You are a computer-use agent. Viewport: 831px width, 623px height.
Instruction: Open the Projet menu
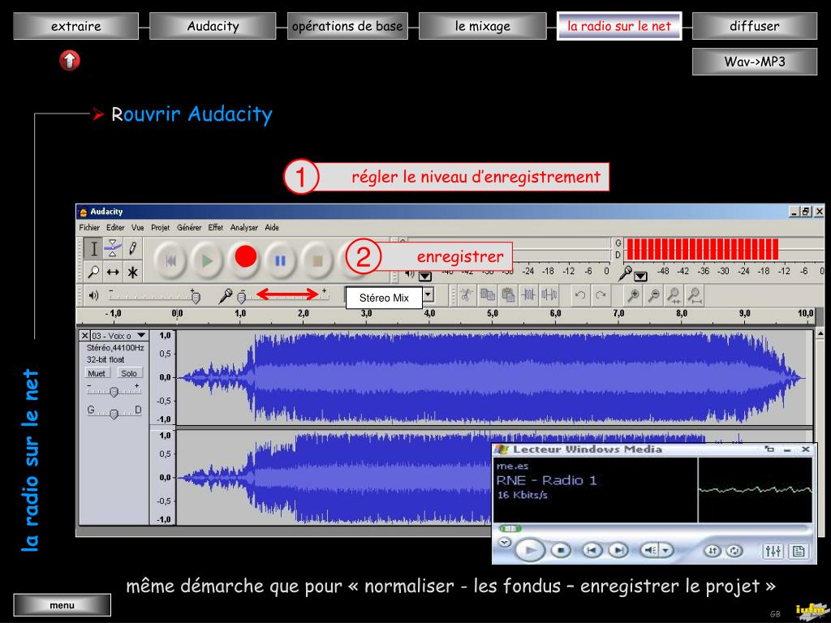click(x=160, y=227)
